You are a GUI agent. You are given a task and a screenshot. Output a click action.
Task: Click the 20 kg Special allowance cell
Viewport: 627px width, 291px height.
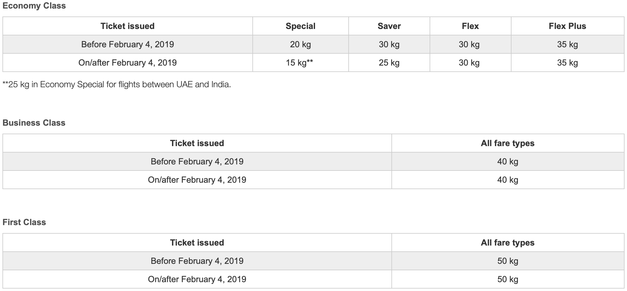click(x=300, y=44)
